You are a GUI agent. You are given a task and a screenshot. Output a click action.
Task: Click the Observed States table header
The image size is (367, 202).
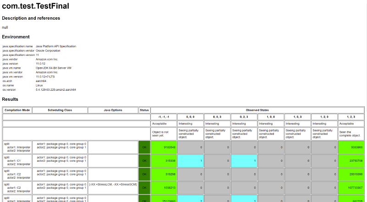[258, 110]
